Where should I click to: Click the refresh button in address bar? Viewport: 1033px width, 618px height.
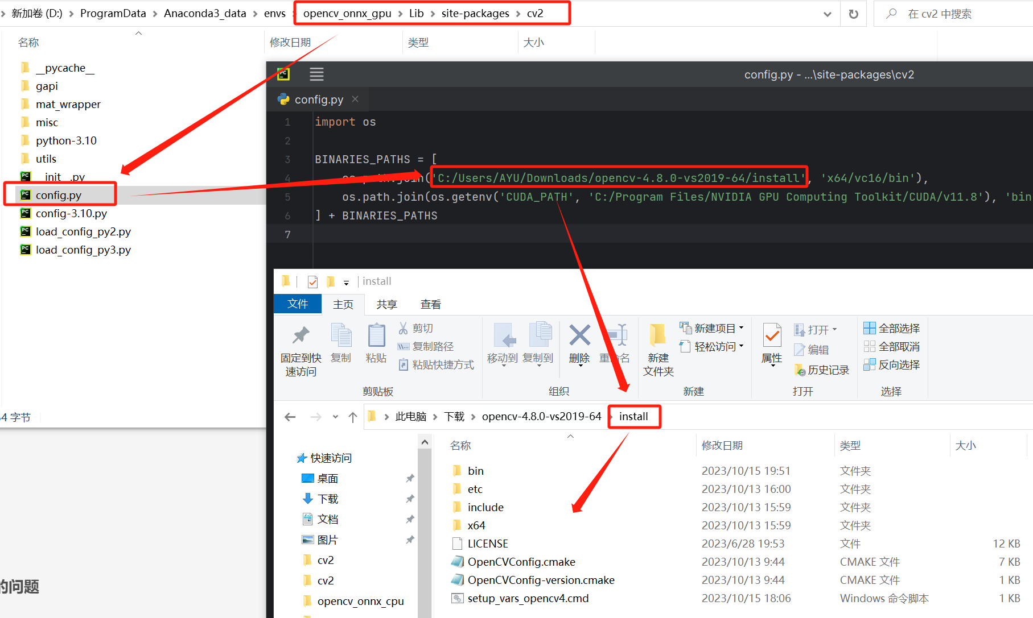[853, 14]
